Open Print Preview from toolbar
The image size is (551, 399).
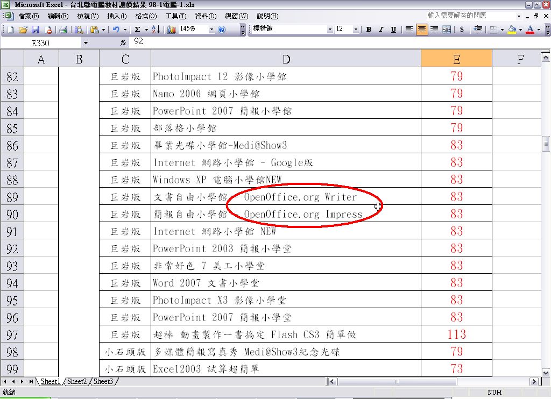point(79,30)
